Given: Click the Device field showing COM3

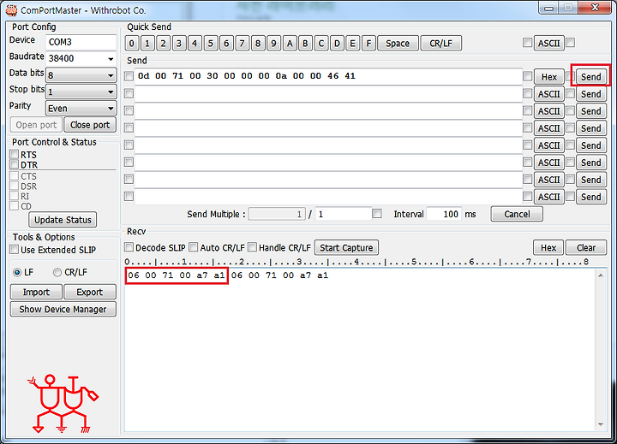Looking at the screenshot, I should click(81, 42).
